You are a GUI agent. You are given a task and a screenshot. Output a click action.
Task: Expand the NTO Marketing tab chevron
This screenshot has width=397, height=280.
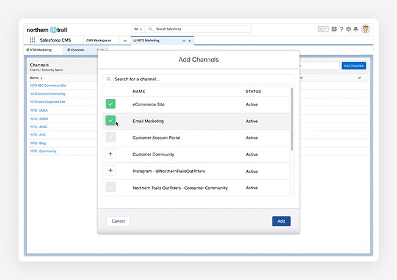[x=184, y=41]
